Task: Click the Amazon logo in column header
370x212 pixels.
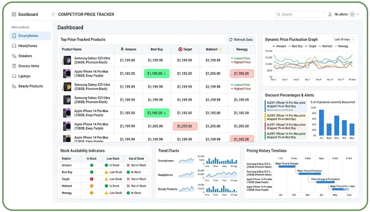Action: pos(122,49)
